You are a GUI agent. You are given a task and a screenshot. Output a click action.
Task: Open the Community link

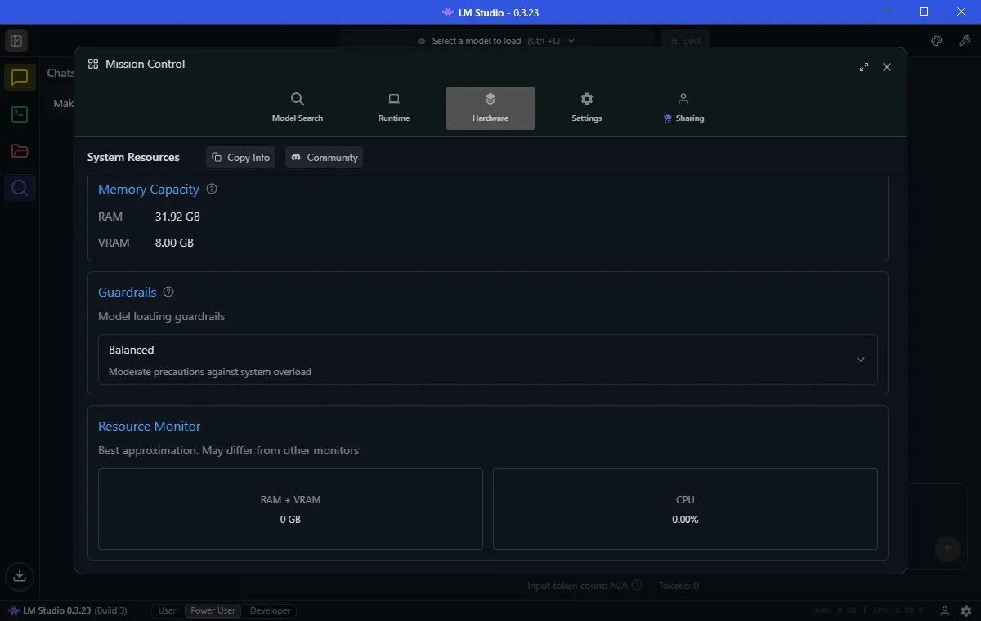(324, 157)
